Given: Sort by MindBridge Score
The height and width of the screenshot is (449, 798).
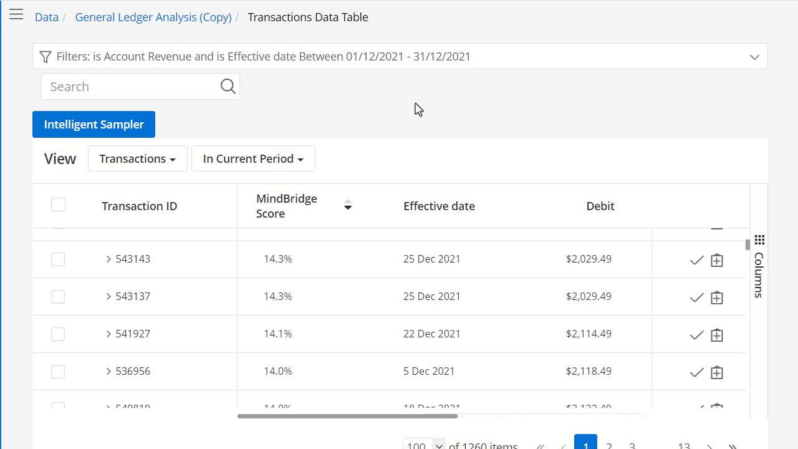Looking at the screenshot, I should coord(348,205).
